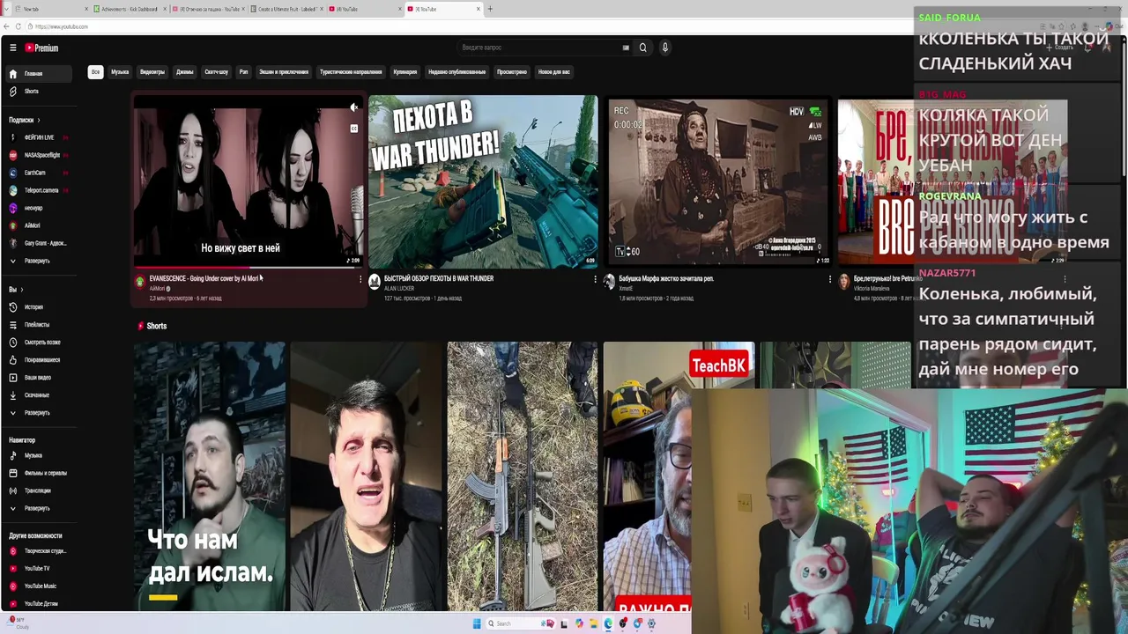Click the Бабушка Марфа video thumbnail
Screen dimensions: 1128x634
[x=717, y=181]
